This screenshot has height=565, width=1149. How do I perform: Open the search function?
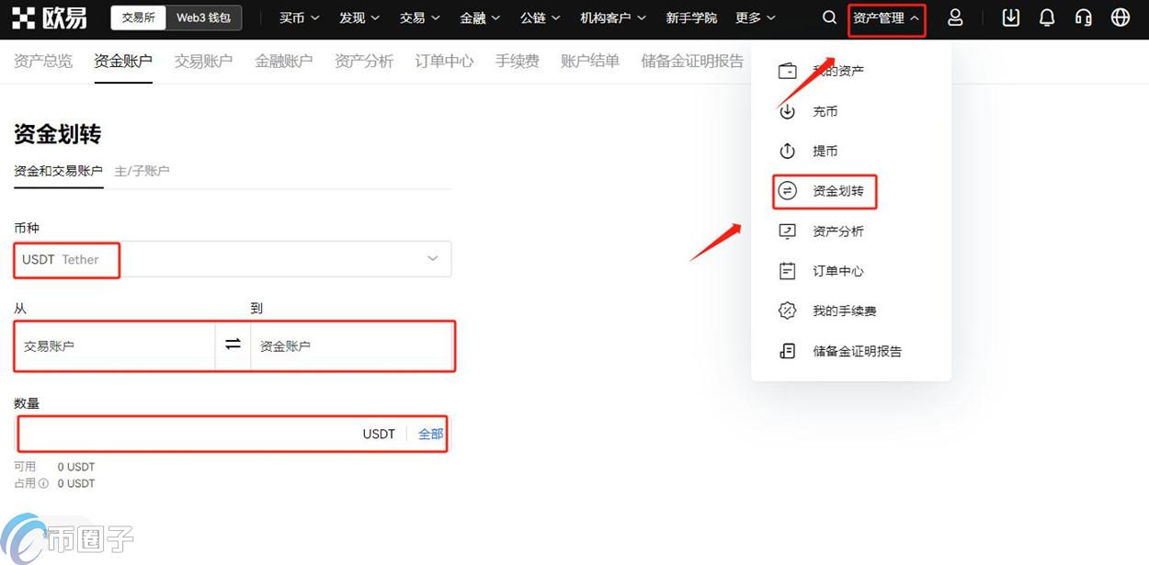point(828,17)
